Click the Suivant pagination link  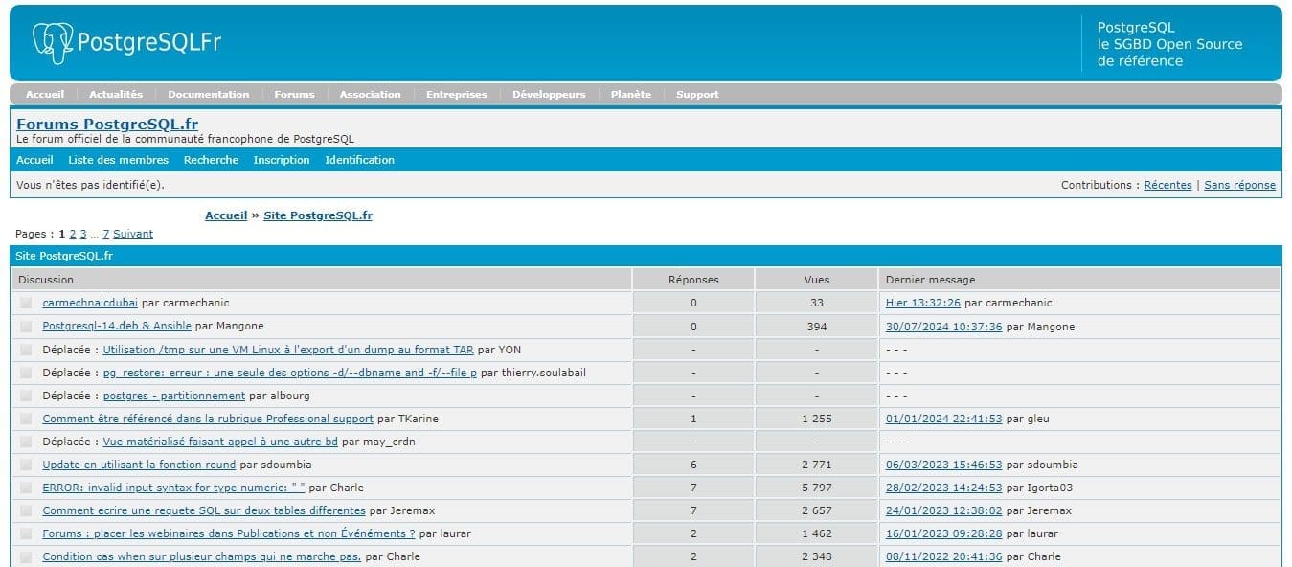(133, 234)
